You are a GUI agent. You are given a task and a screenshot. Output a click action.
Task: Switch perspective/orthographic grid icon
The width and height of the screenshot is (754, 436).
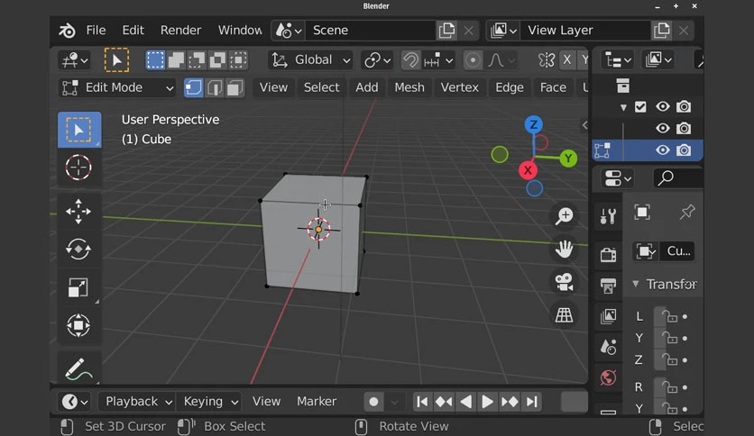pyautogui.click(x=564, y=315)
